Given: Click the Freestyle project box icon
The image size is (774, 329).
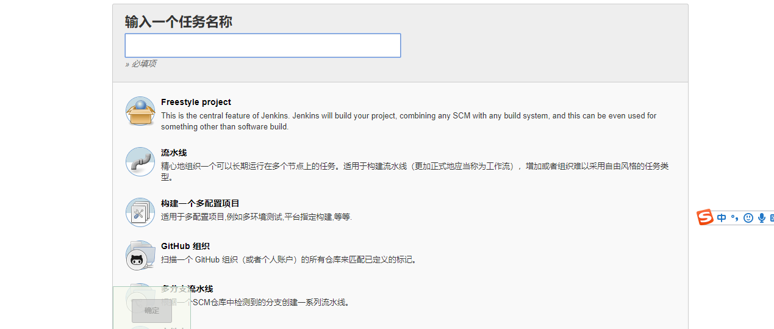Looking at the screenshot, I should click(x=140, y=112).
